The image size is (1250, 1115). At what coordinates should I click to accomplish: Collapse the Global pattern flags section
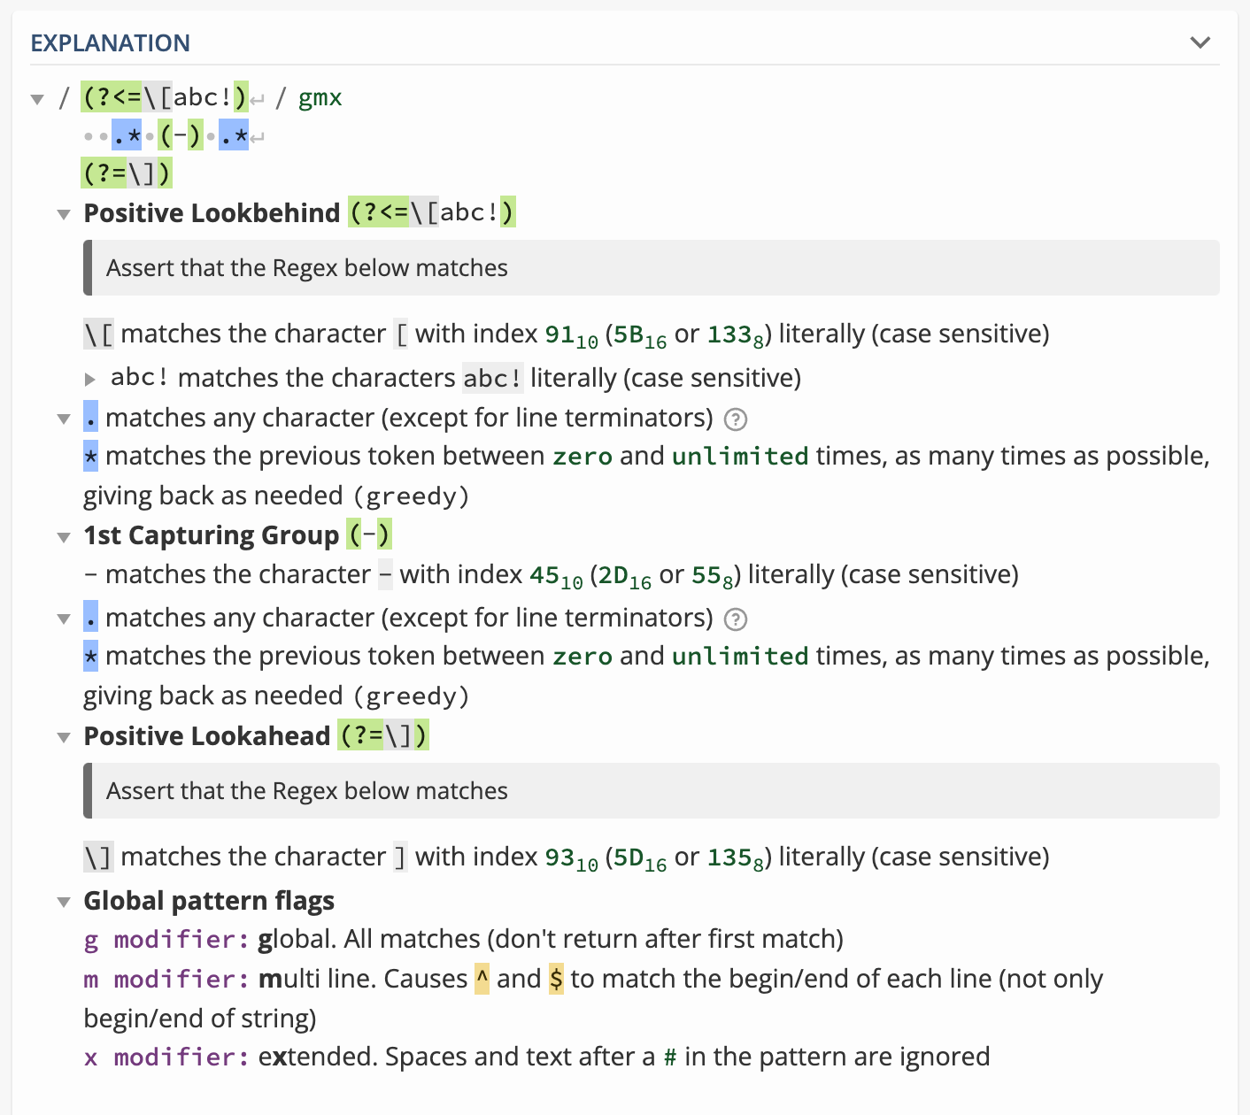pos(64,902)
